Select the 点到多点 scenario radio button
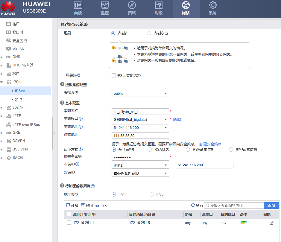Viewport: 281px width, 242px height. tap(149, 33)
